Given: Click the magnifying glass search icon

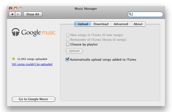Looking at the screenshot, I should (x=130, y=14).
